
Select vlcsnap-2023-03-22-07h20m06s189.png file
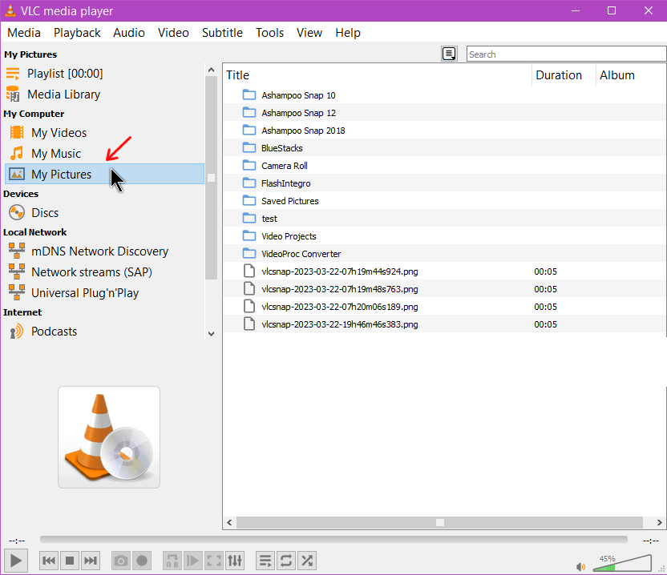[x=444, y=307]
